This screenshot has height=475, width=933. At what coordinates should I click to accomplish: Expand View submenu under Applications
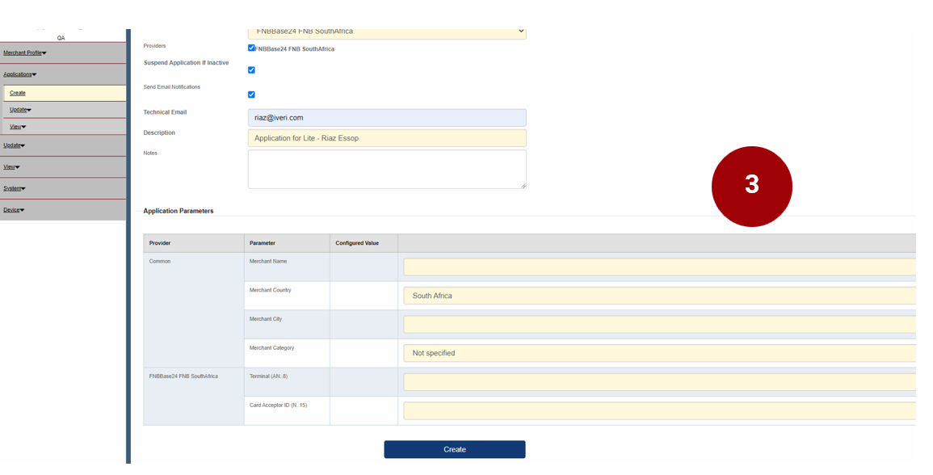[18, 126]
